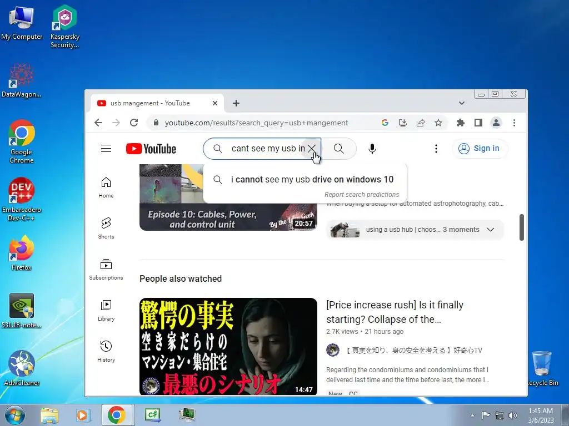The height and width of the screenshot is (426, 569).
Task: Open the YouTube hamburger guide menu
Action: coord(106,149)
